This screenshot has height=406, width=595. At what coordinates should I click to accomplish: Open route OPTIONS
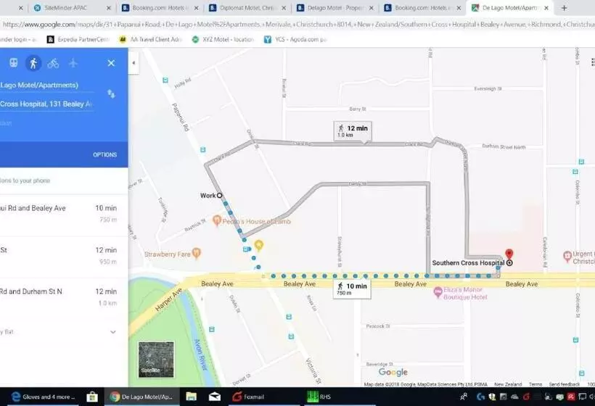(x=104, y=154)
